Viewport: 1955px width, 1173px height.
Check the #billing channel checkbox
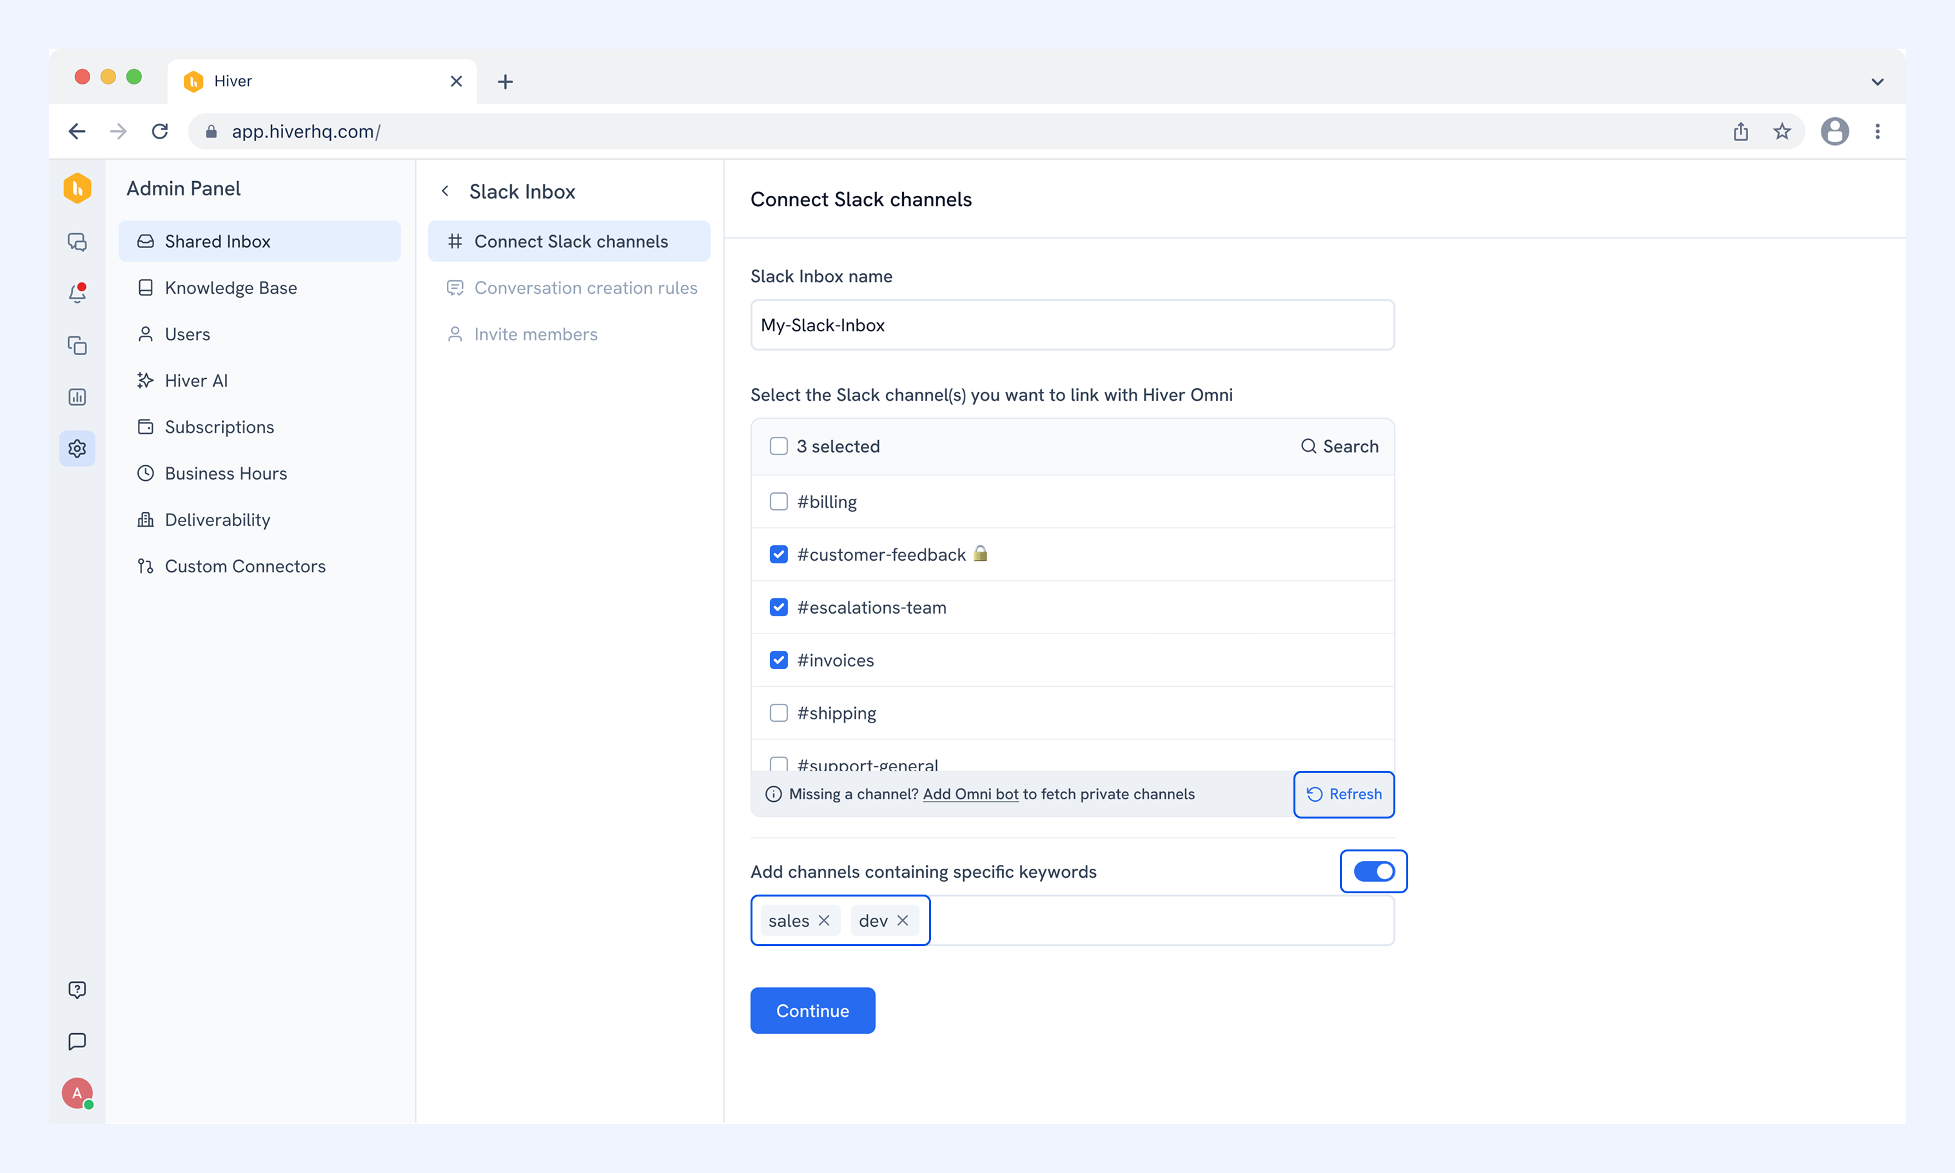point(779,501)
